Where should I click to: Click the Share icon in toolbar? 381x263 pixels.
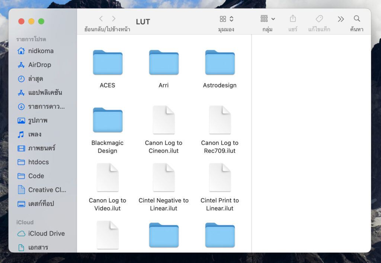pos(293,19)
